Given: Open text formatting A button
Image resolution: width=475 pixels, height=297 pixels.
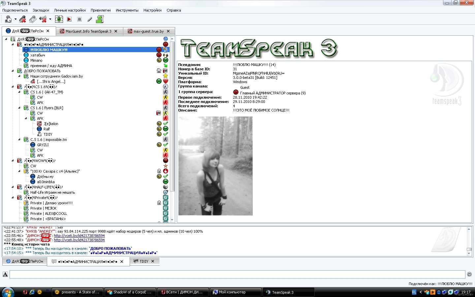Looking at the screenshot, I should pos(5,274).
